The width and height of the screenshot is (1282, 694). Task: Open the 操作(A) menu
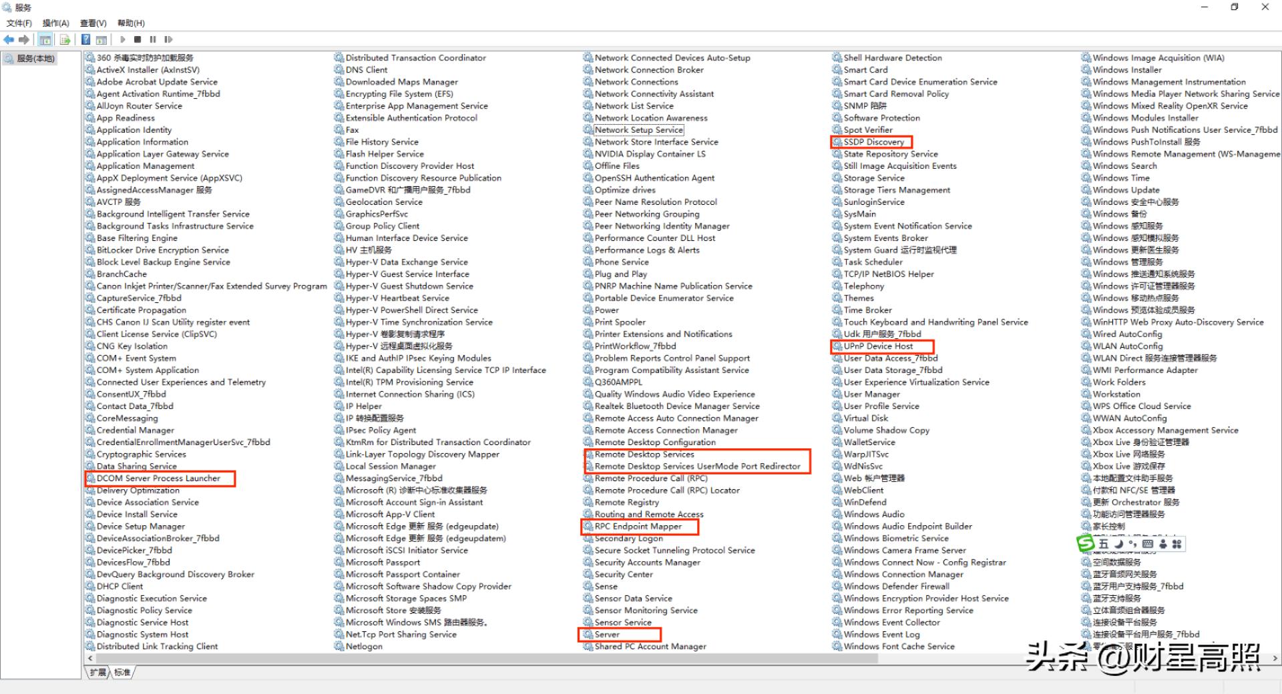tap(56, 23)
